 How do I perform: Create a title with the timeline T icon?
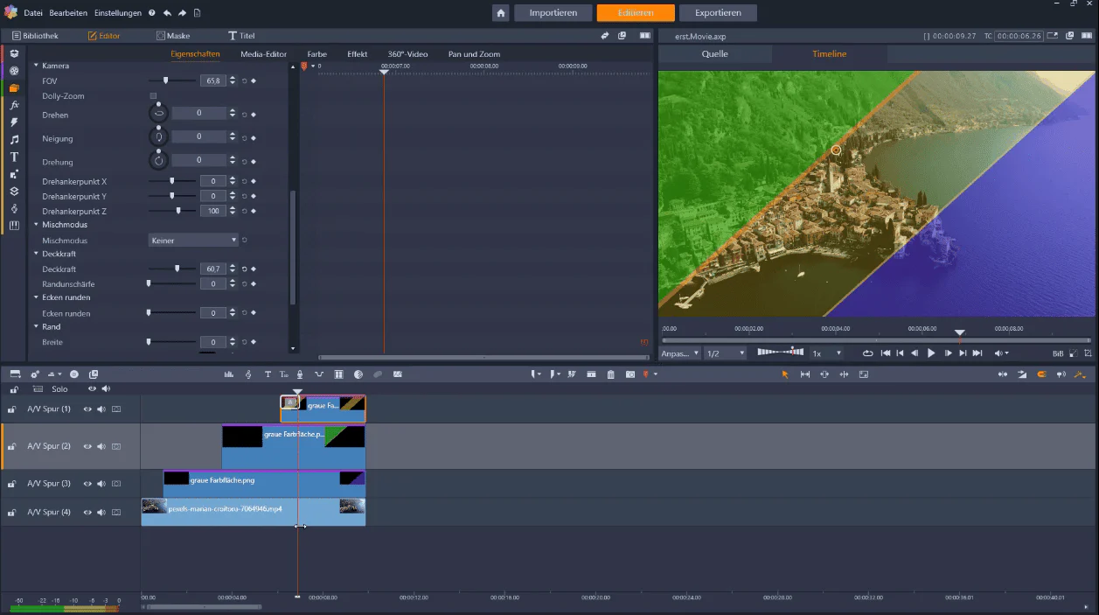[268, 374]
